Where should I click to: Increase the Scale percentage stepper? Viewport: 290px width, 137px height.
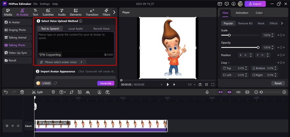click(272, 34)
